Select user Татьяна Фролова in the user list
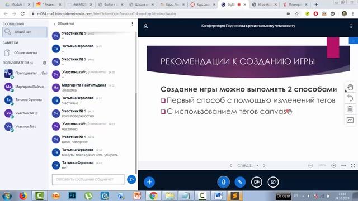 (25, 100)
